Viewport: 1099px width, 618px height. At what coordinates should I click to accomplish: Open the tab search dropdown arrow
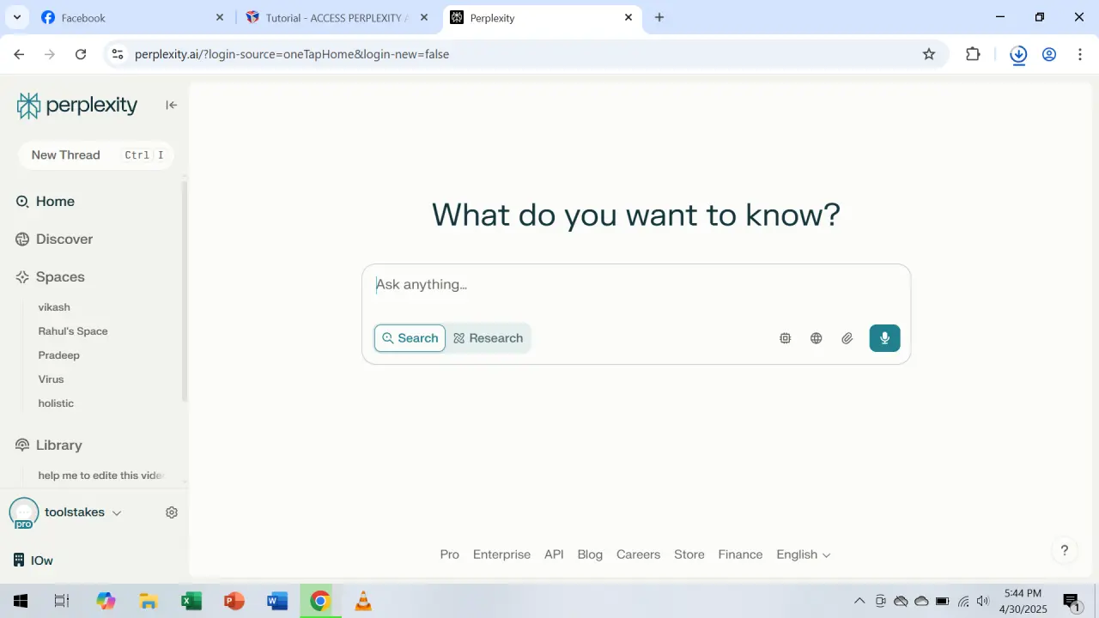(17, 17)
